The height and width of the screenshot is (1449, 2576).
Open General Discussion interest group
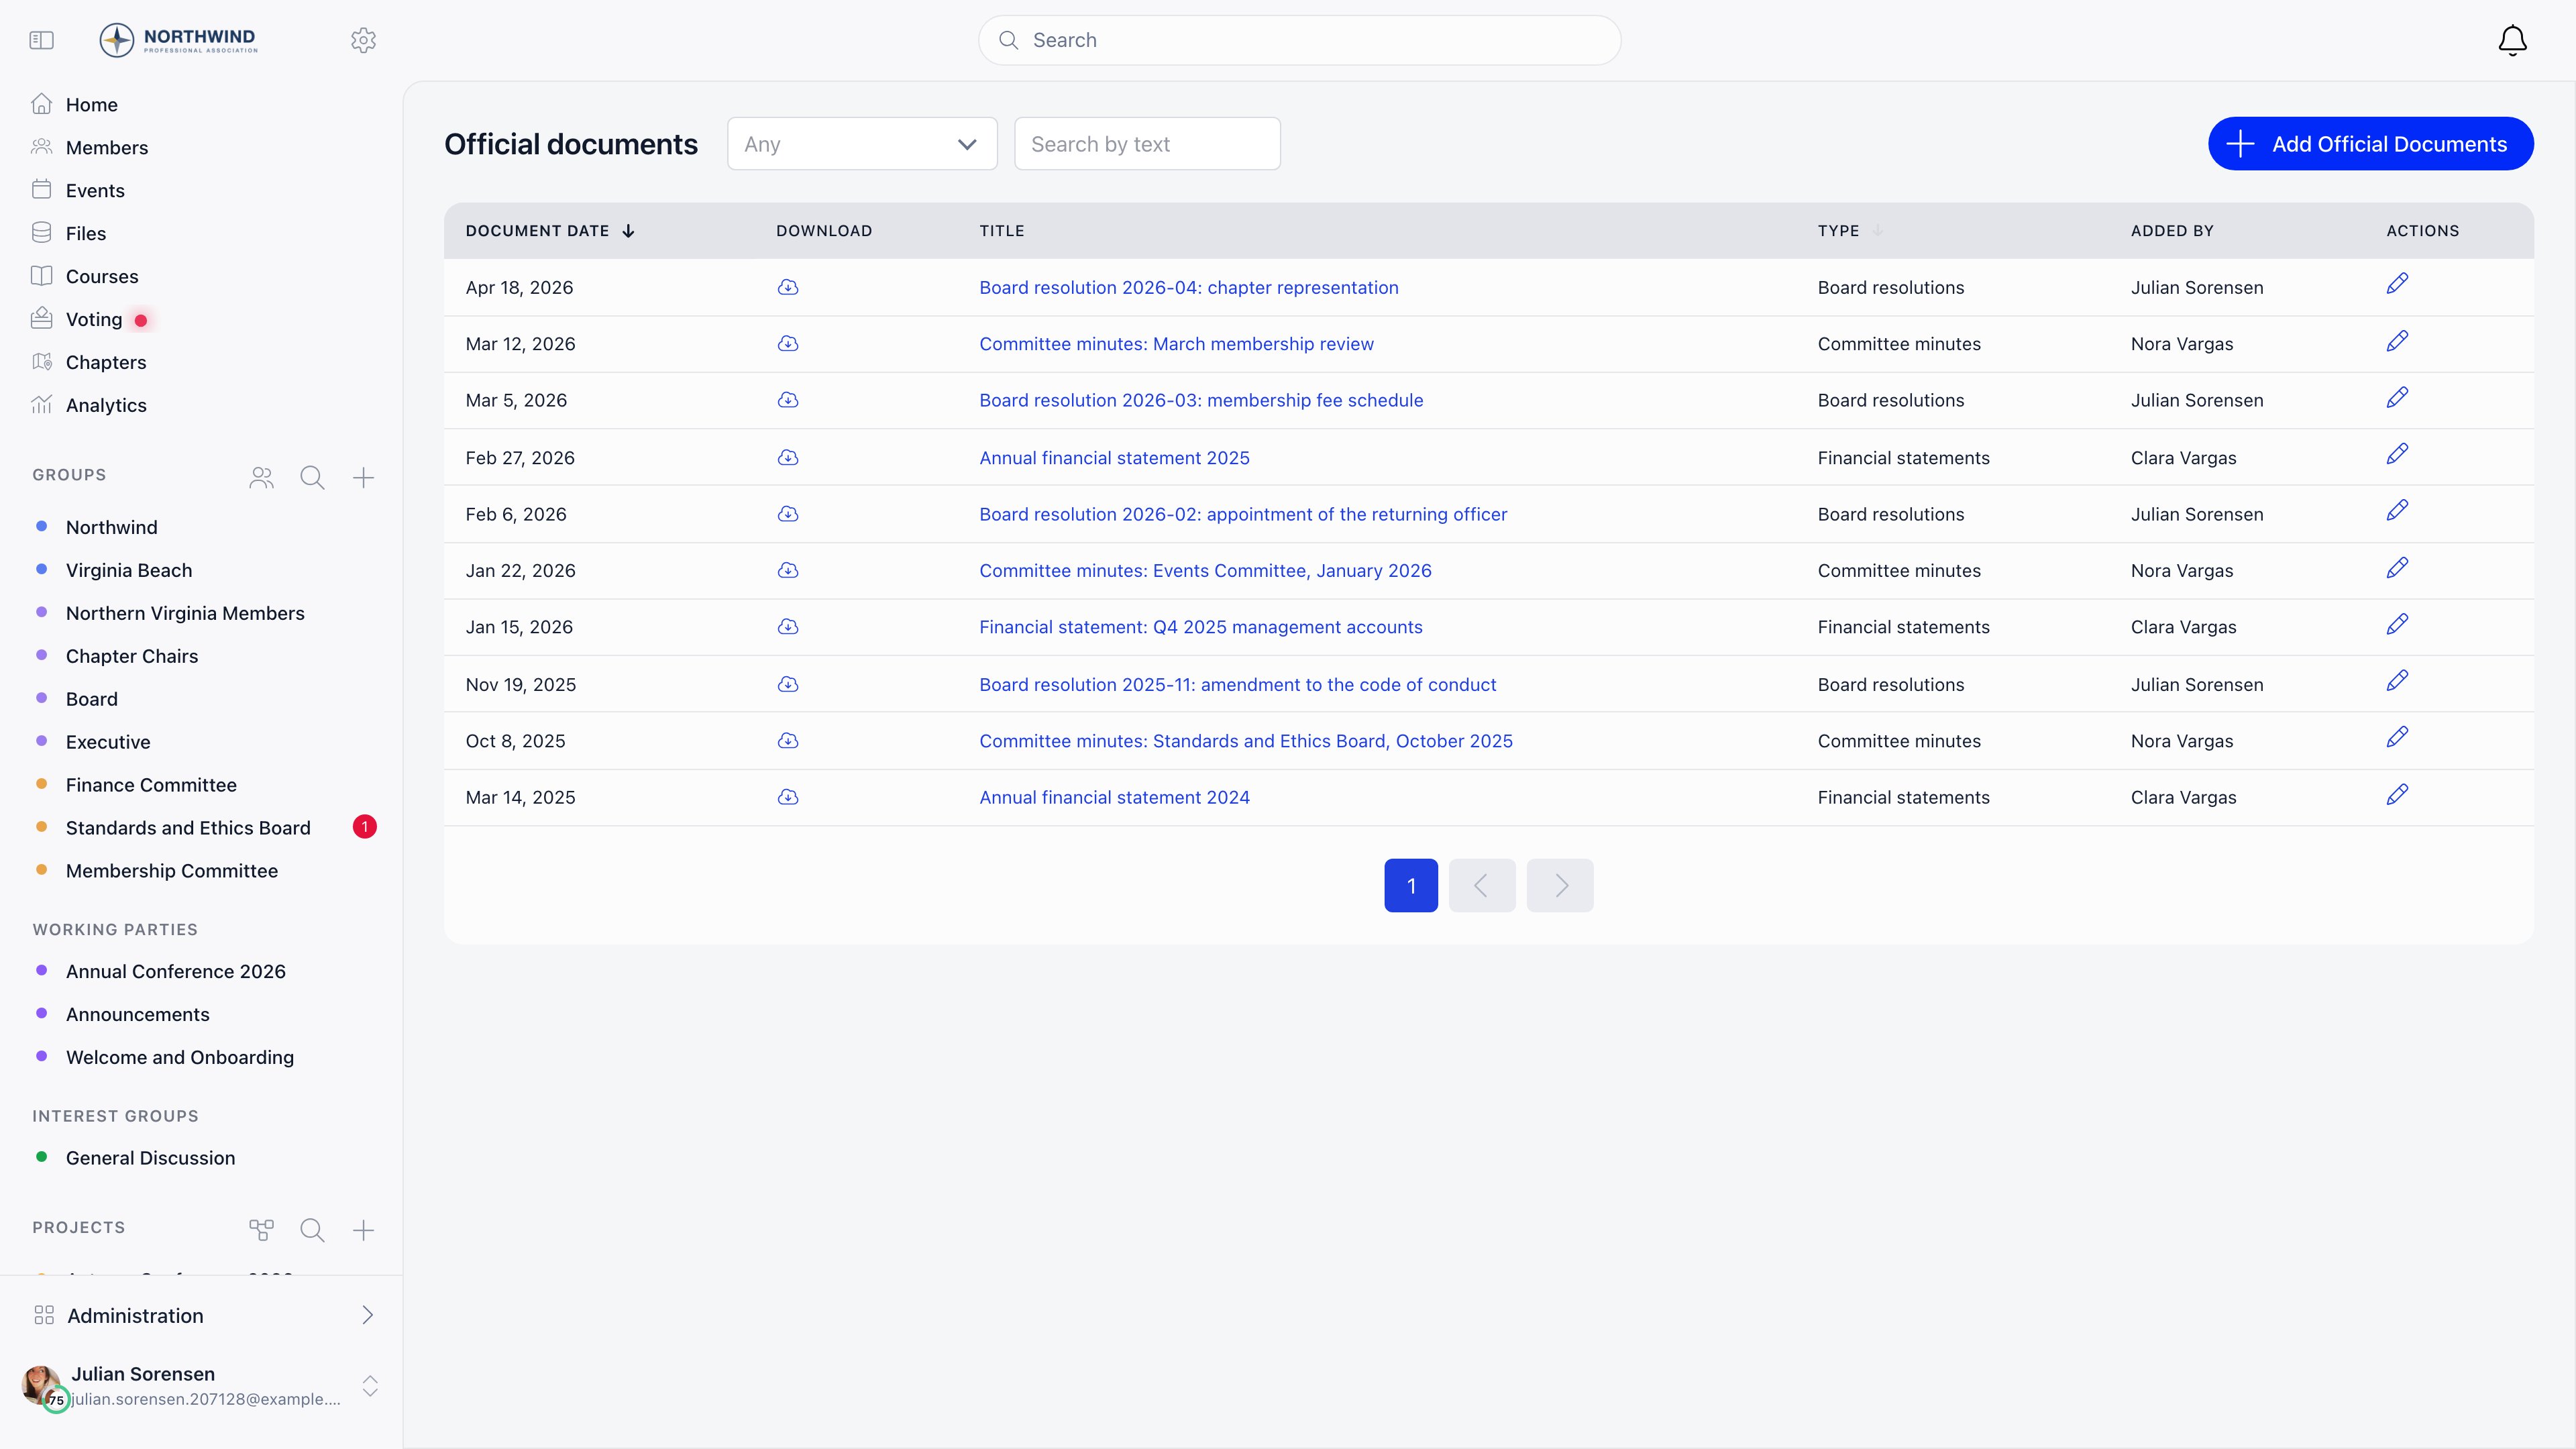(x=150, y=1158)
